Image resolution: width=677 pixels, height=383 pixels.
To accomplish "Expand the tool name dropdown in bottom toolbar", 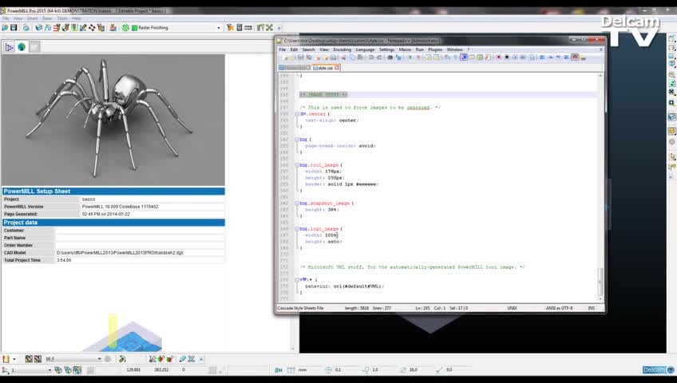I will [x=100, y=359].
